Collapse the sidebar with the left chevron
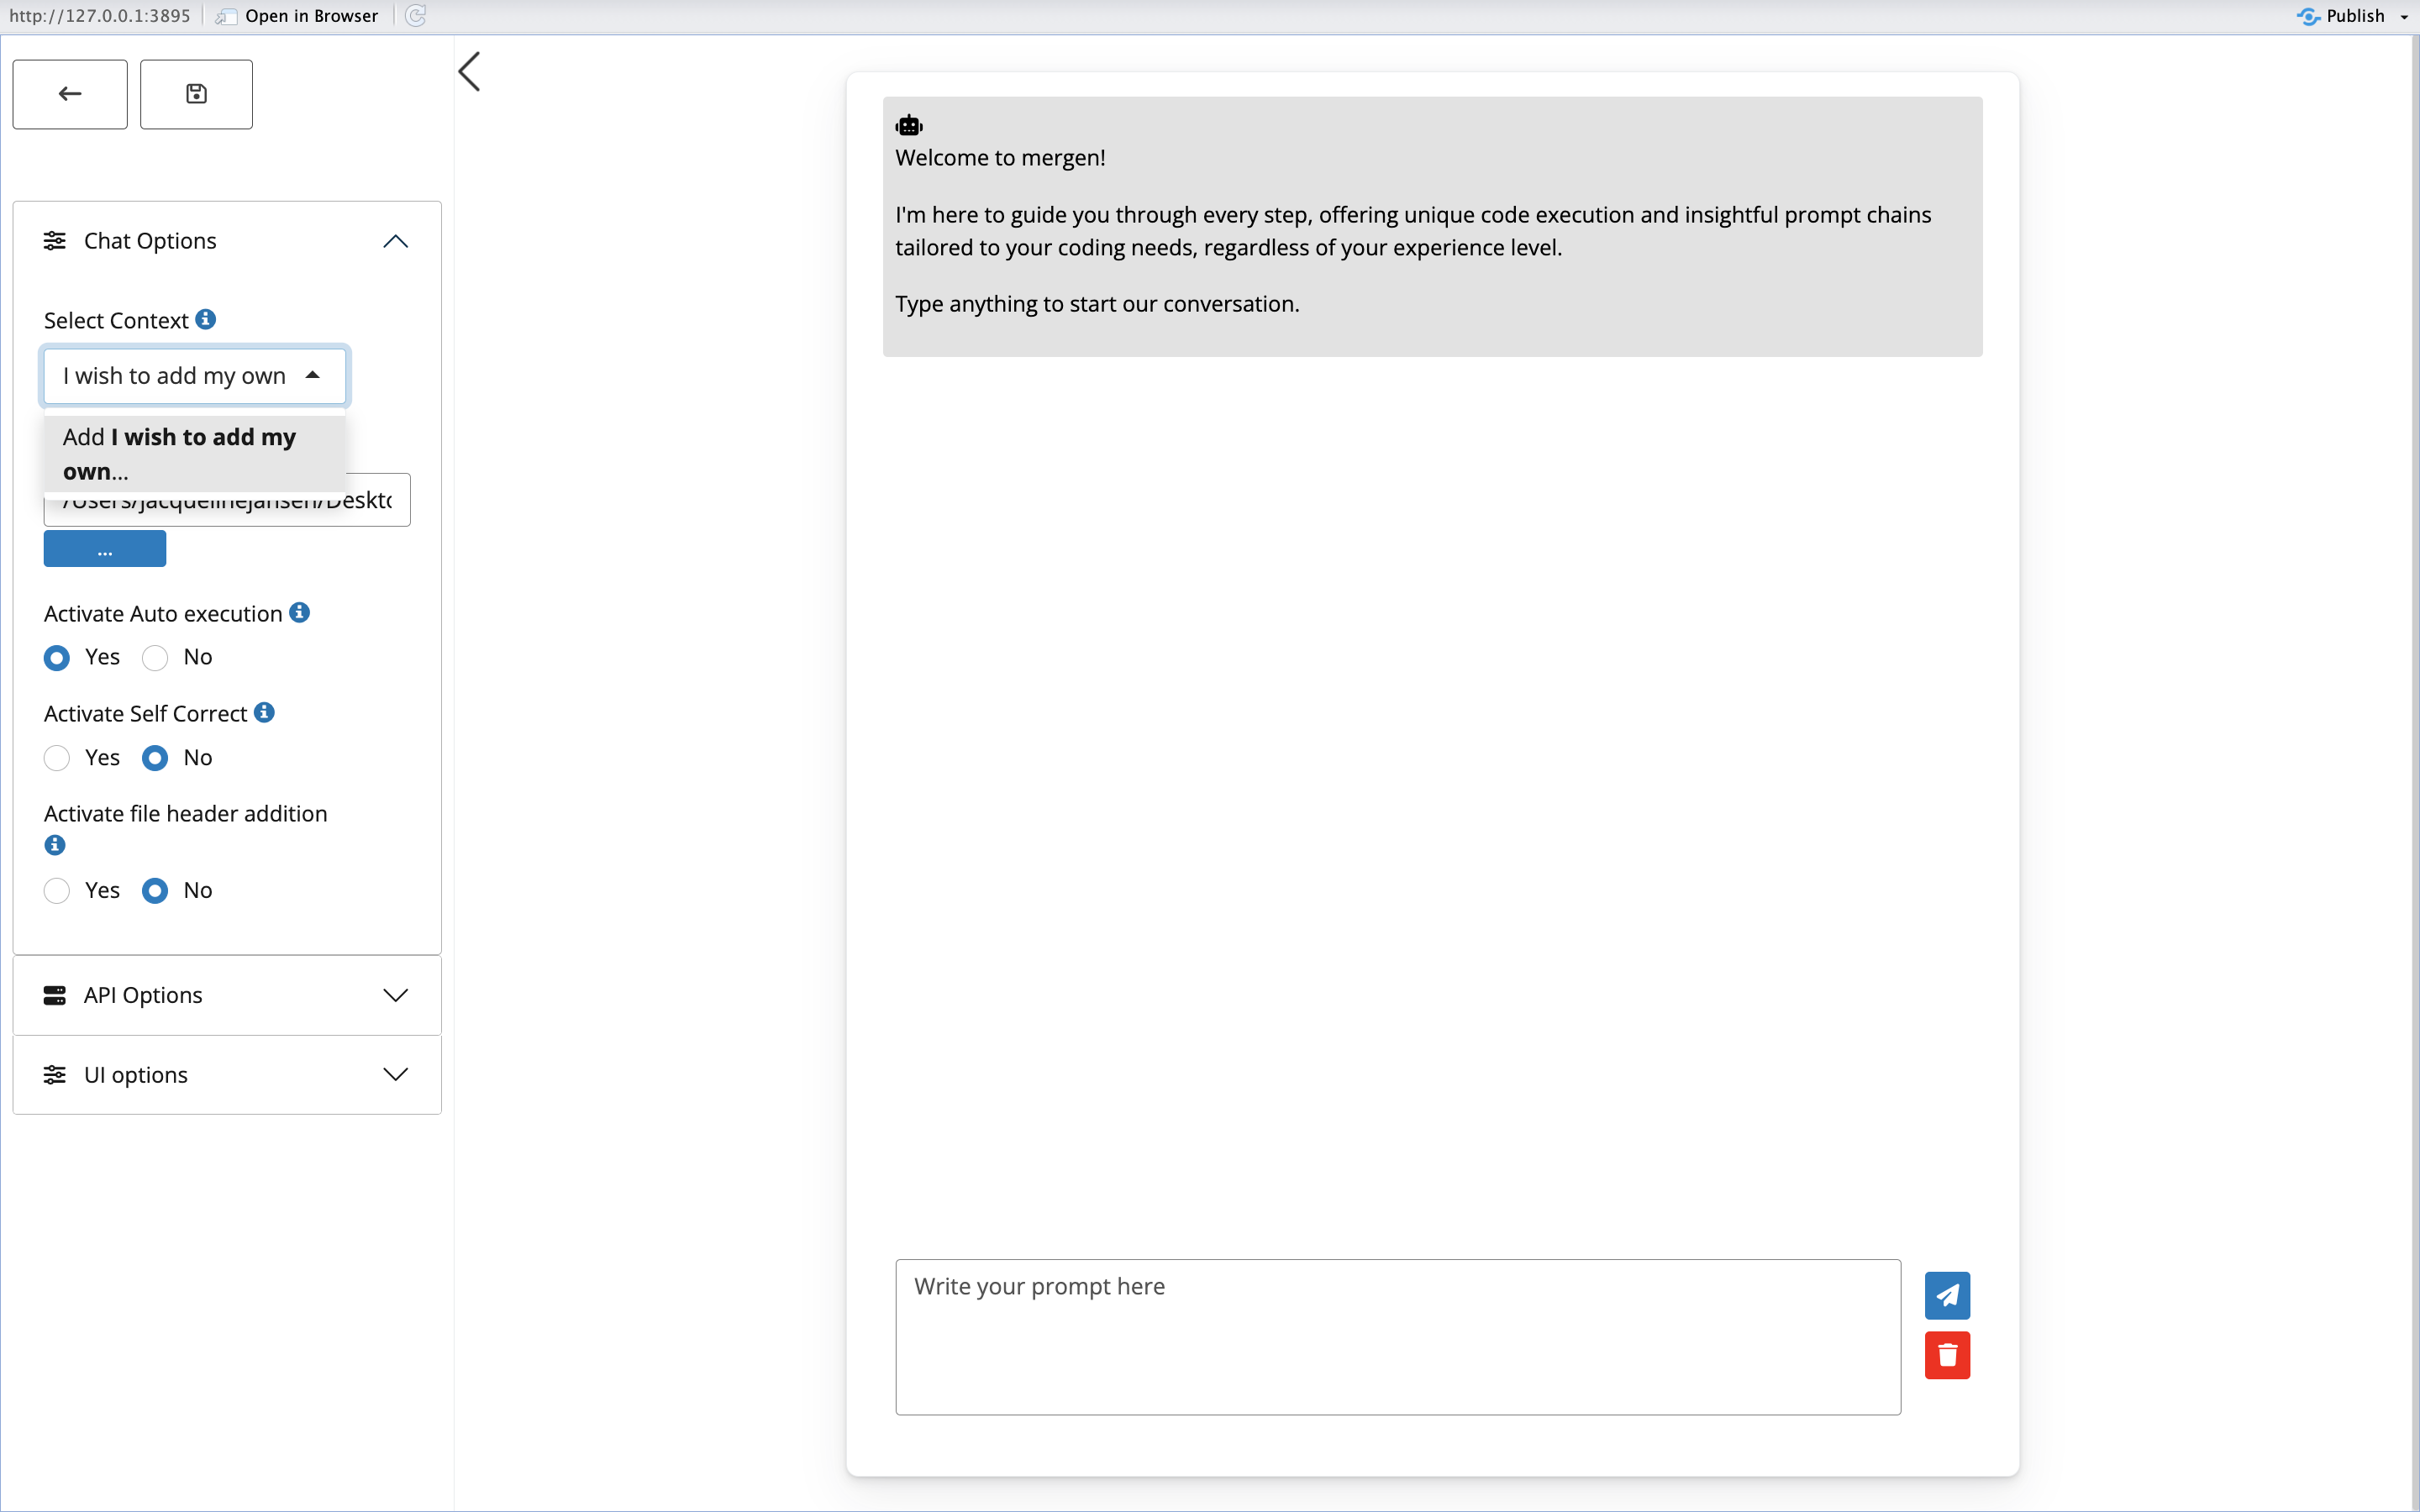Screen dimensions: 2420x1512 [x=469, y=72]
